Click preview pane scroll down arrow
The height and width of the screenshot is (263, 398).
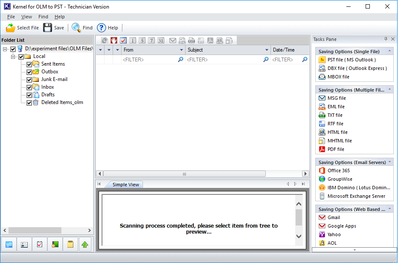[299, 236]
